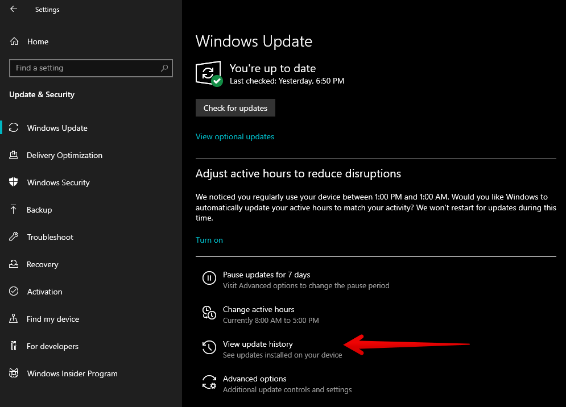Viewport: 566px width, 407px height.
Task: Click the Check for updates button
Action: (236, 108)
